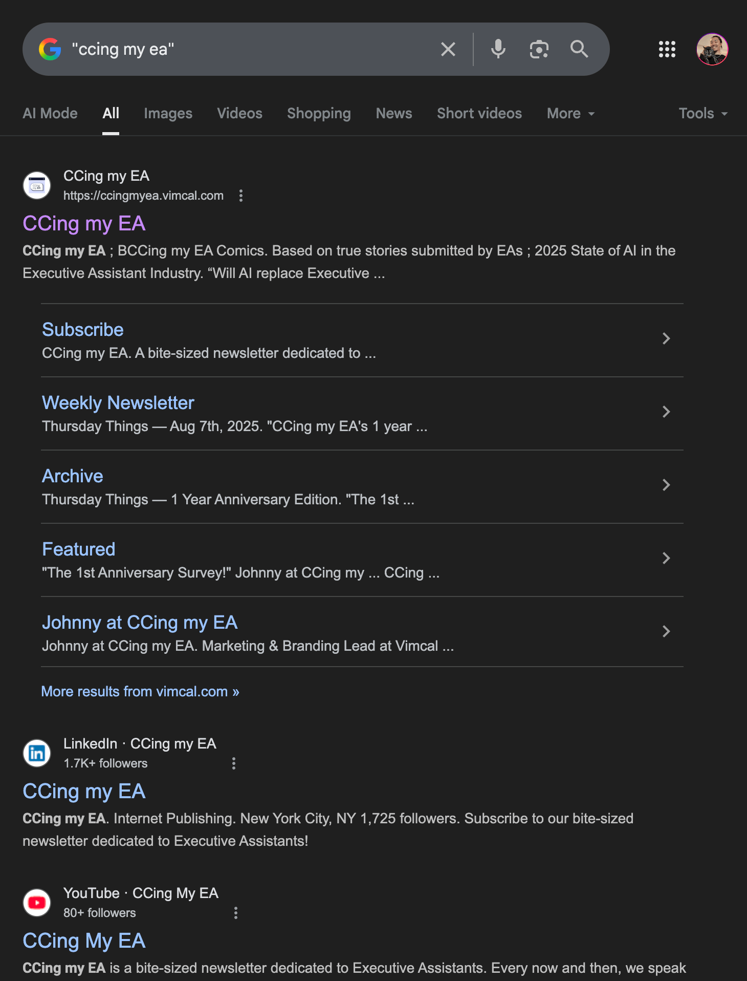Switch to Images tab

(168, 113)
